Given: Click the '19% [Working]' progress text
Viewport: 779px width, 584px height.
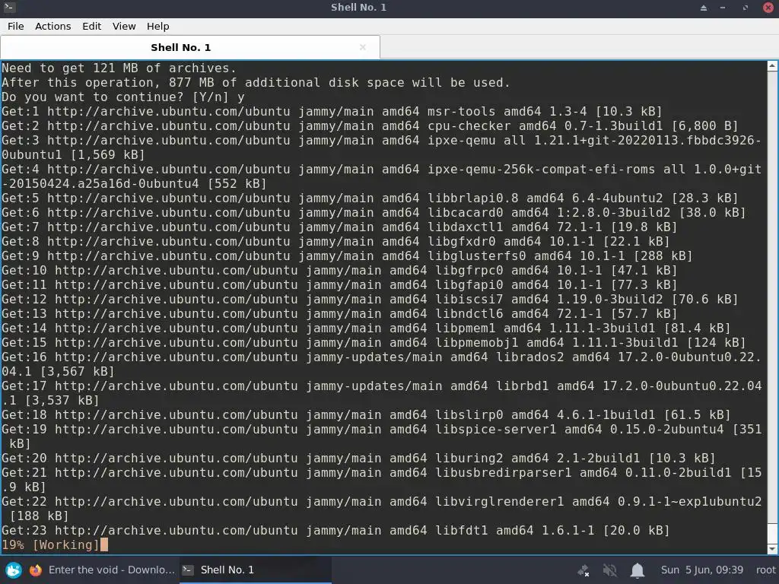Looking at the screenshot, I should pos(51,544).
